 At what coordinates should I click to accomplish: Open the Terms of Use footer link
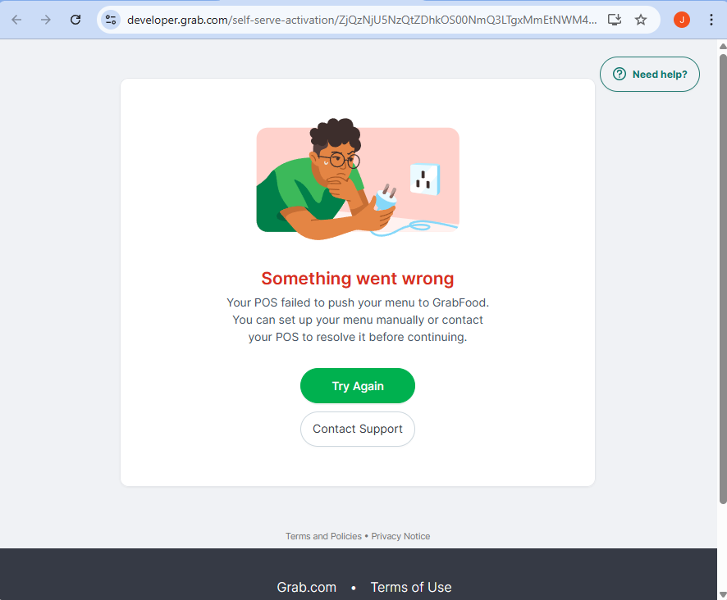(x=411, y=587)
